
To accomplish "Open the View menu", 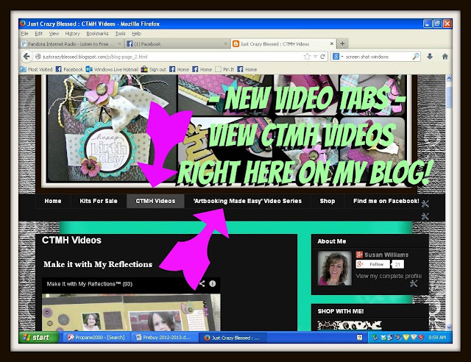I will (x=54, y=34).
